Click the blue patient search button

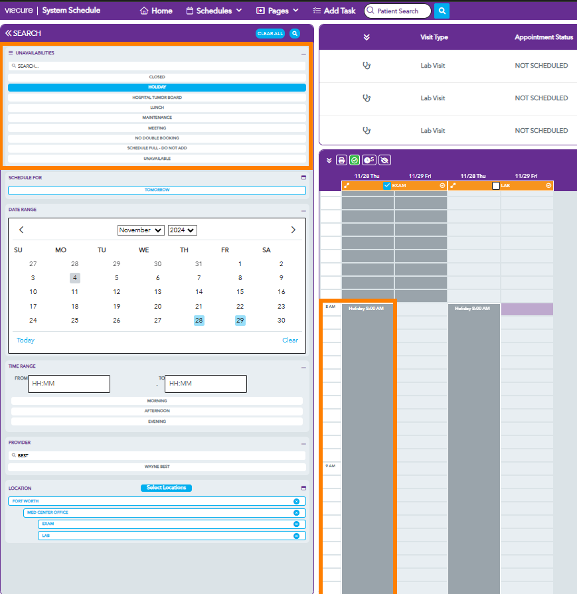point(442,11)
